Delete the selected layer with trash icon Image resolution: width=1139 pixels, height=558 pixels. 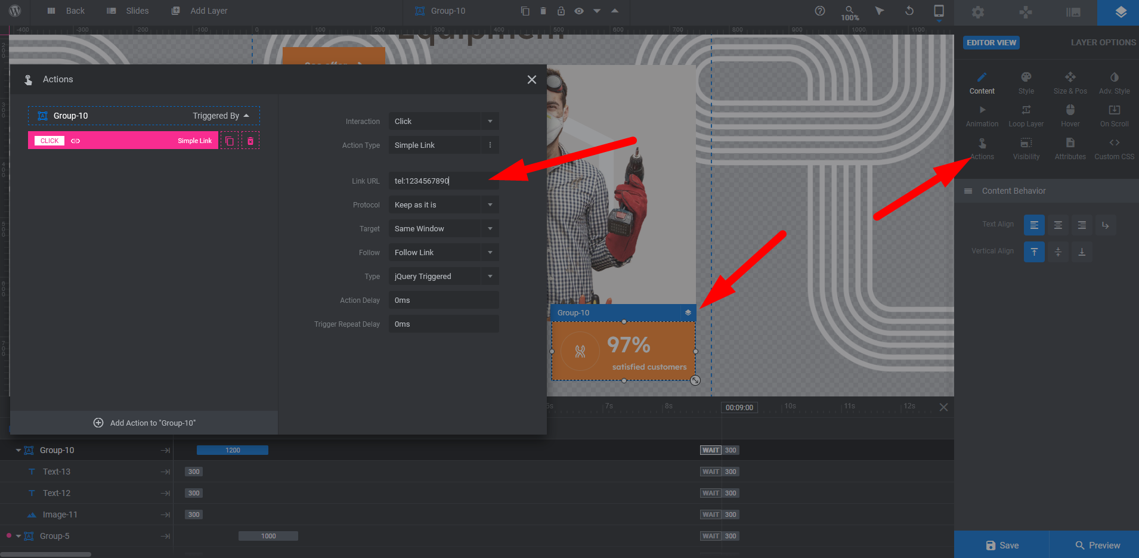[x=543, y=11]
